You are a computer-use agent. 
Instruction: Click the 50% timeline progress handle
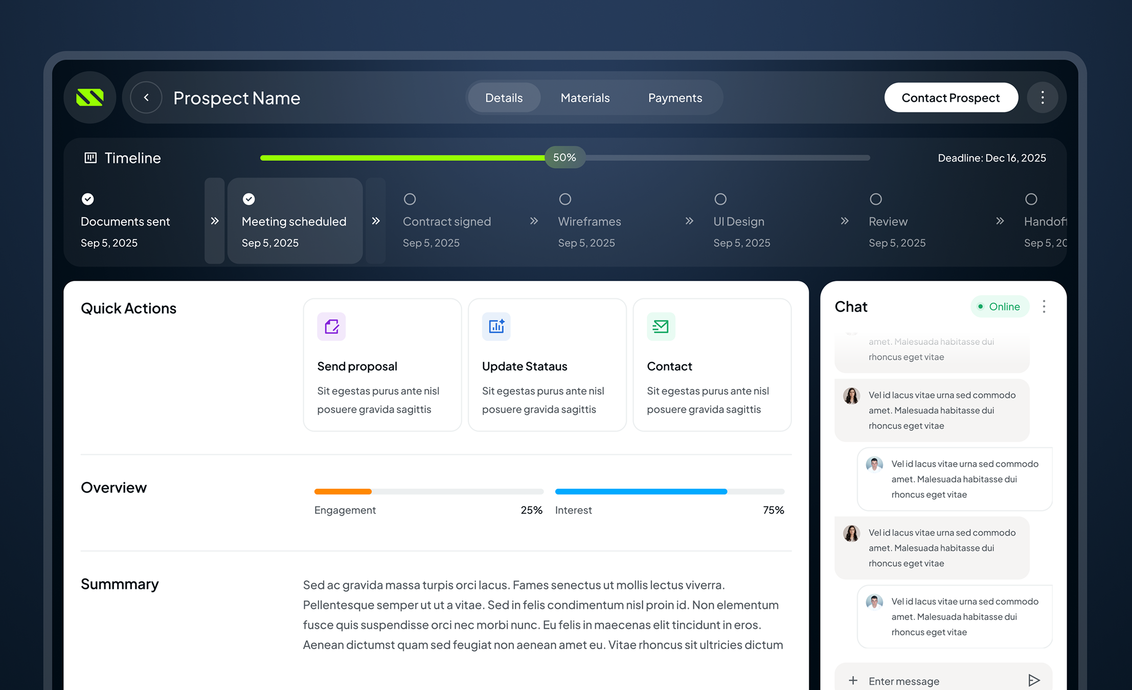click(564, 157)
